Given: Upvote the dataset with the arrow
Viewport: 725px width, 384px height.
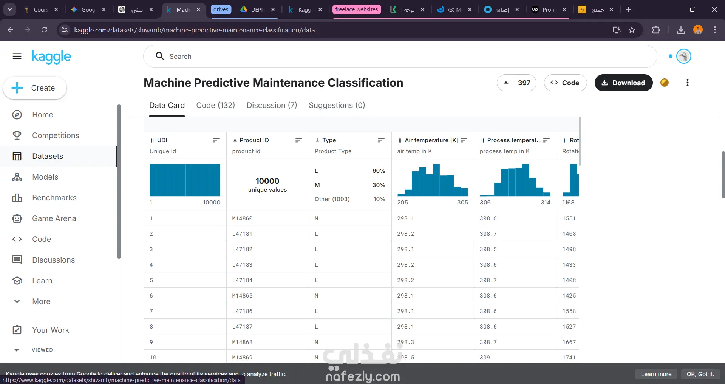Looking at the screenshot, I should (x=505, y=83).
